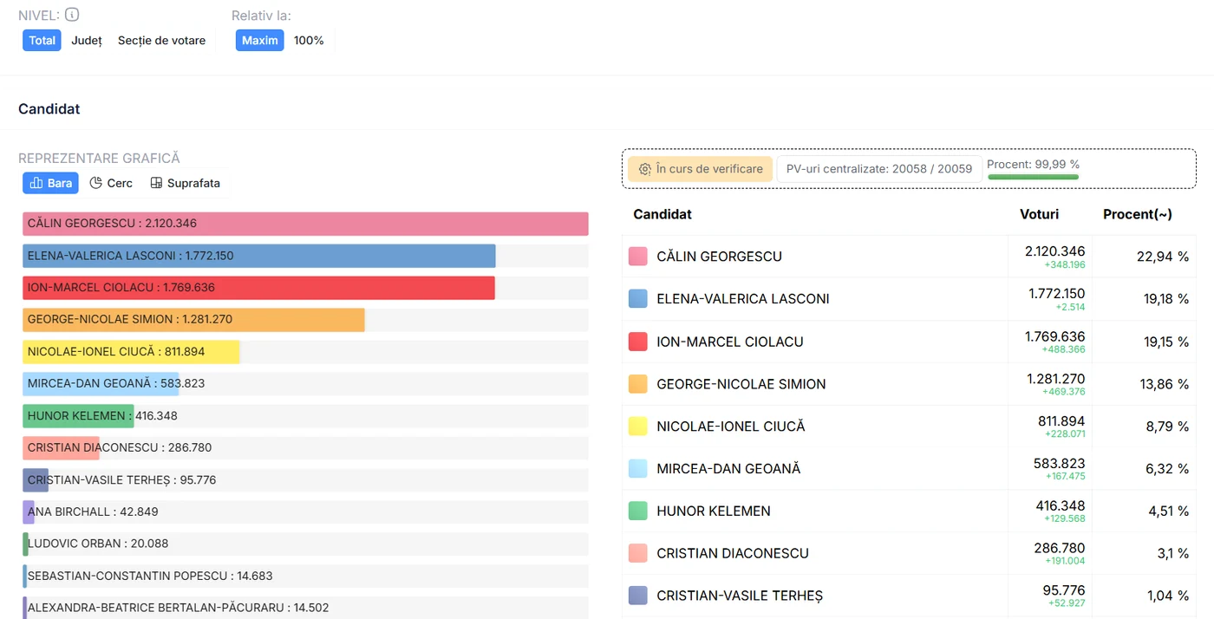
Task: Choose Secție de votare level
Action: click(x=162, y=40)
